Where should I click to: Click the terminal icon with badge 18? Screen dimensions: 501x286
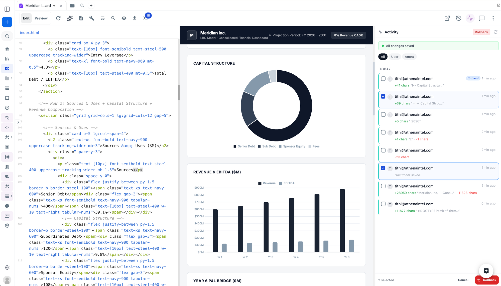tap(146, 18)
